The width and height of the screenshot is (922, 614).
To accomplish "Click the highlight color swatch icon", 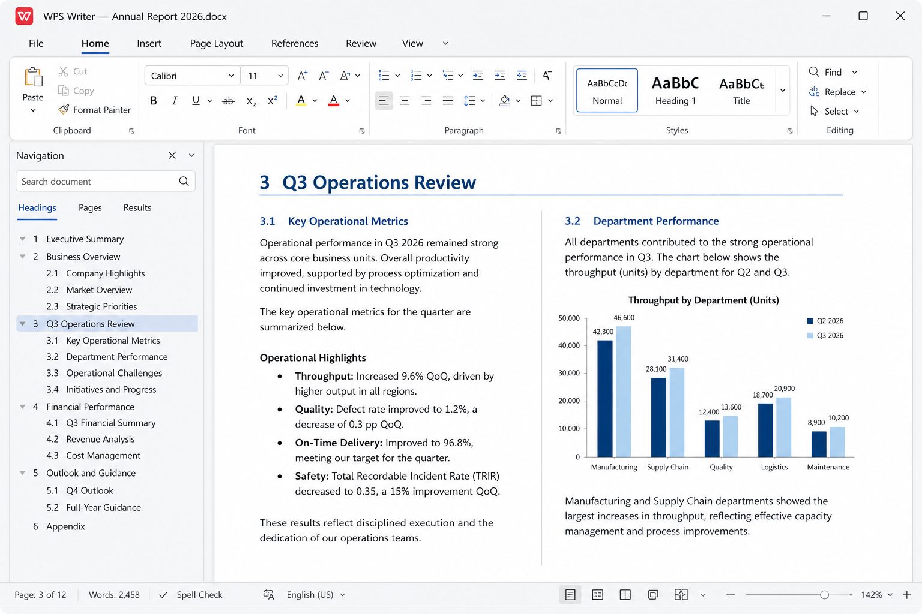I will [301, 101].
